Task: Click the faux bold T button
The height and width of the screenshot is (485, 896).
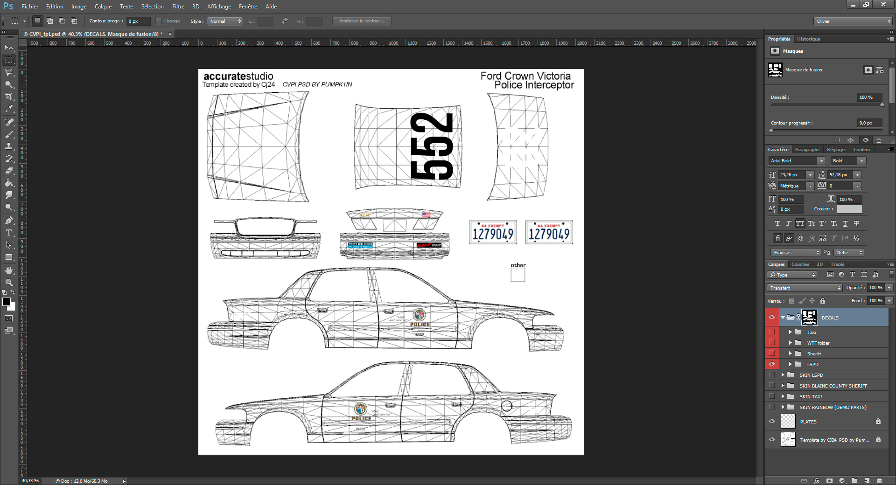Action: pos(777,224)
